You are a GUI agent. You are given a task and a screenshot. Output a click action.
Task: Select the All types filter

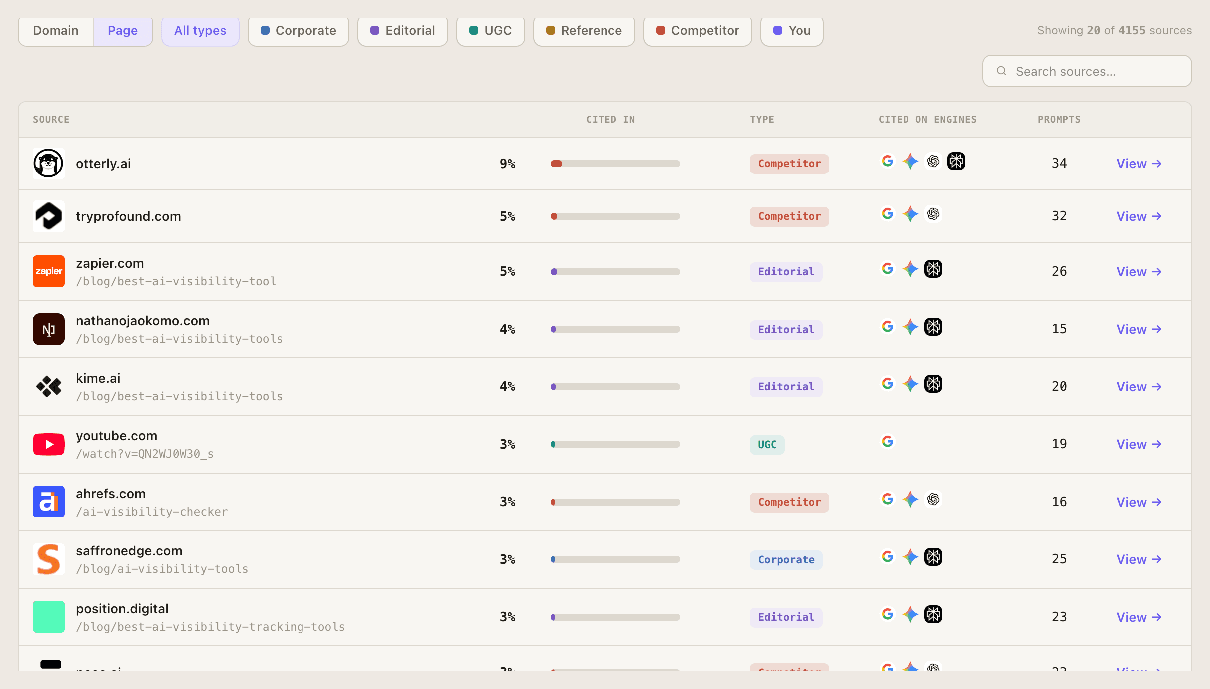pyautogui.click(x=200, y=31)
